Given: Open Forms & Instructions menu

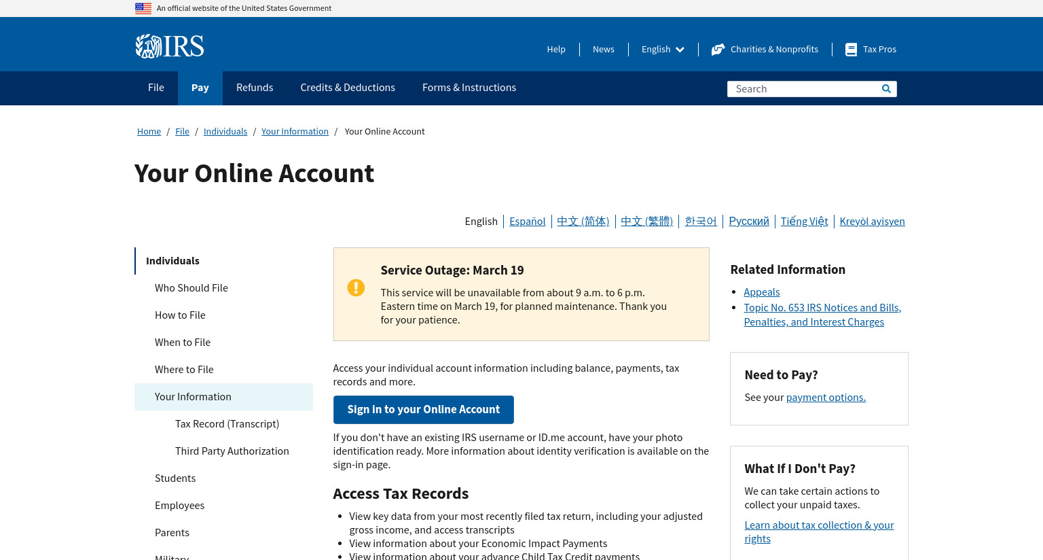Looking at the screenshot, I should pyautogui.click(x=469, y=88).
